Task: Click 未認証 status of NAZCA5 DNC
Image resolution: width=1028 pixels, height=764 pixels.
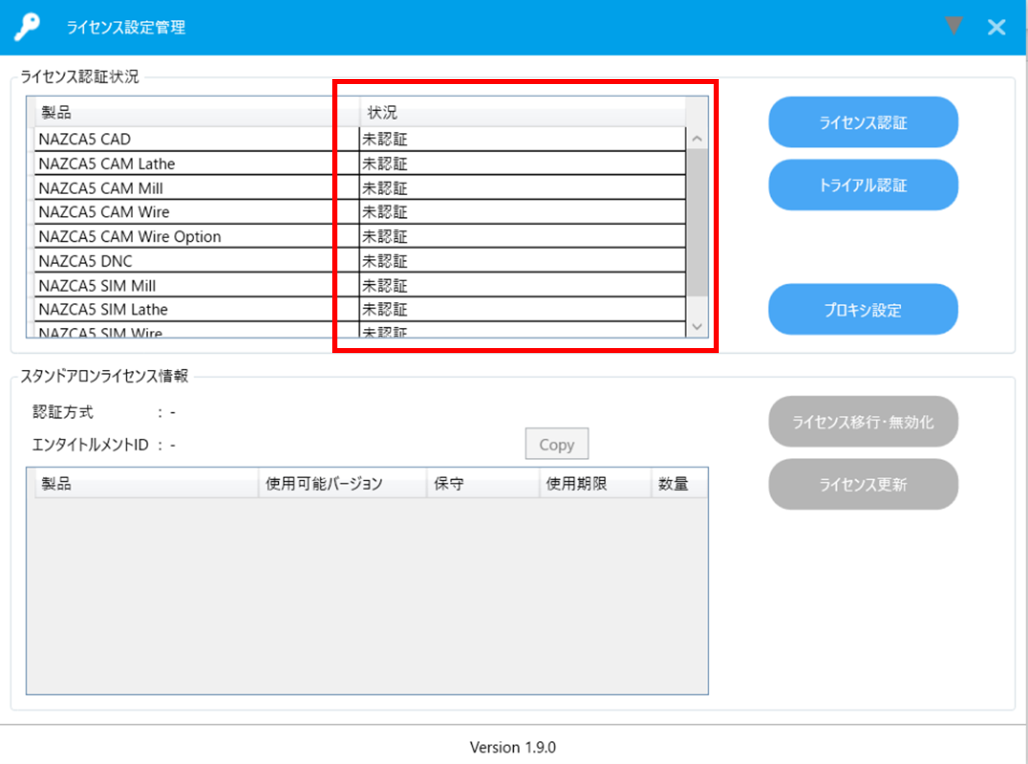Action: 385,260
